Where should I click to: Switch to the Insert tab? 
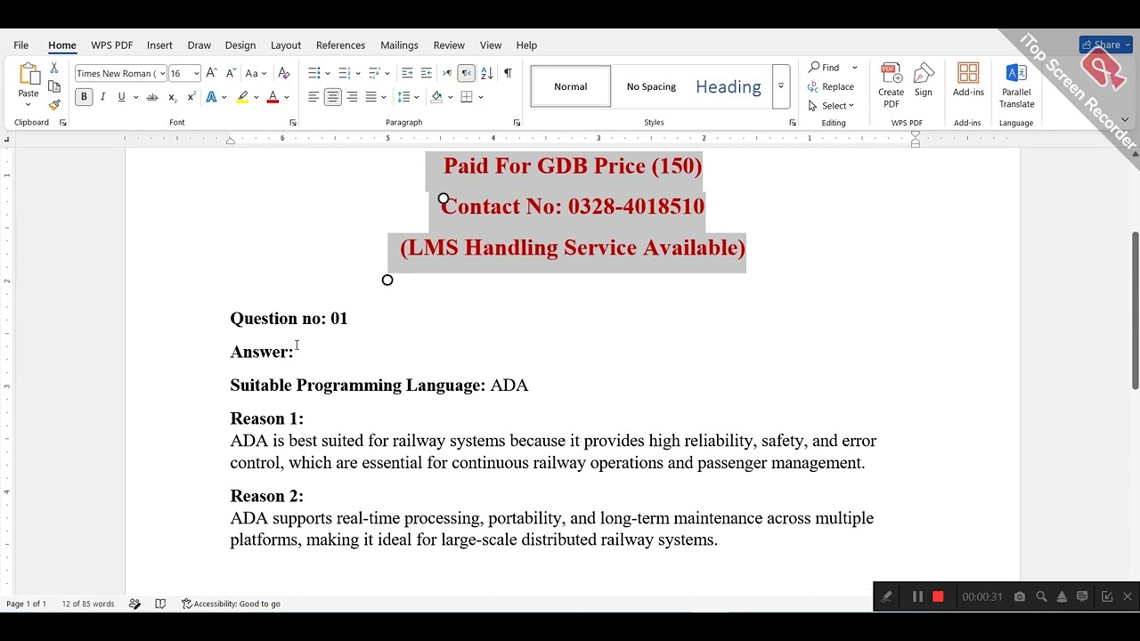coord(159,45)
